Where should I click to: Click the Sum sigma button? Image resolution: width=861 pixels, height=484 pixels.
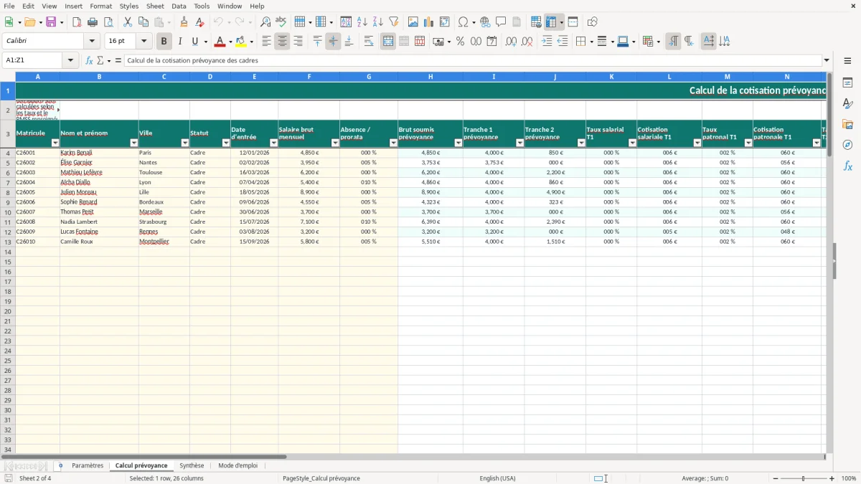point(100,60)
